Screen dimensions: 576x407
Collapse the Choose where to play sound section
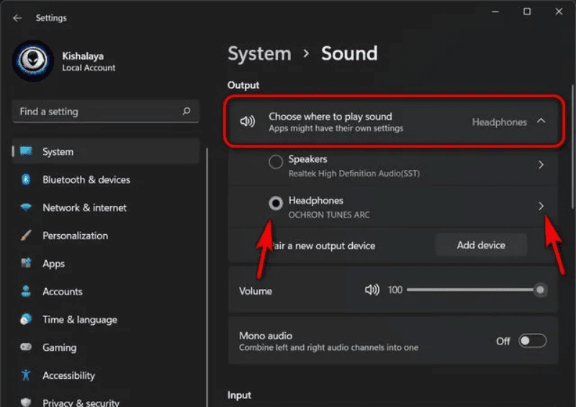tap(541, 121)
